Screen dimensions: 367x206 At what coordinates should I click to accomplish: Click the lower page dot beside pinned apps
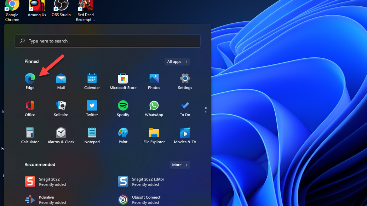206,112
